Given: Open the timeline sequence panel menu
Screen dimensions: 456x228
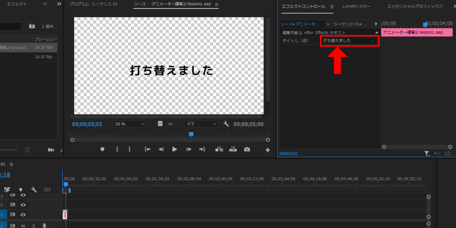Looking at the screenshot, I should (x=11, y=165).
